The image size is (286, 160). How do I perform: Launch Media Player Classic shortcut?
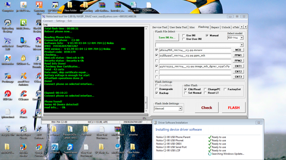23,129
